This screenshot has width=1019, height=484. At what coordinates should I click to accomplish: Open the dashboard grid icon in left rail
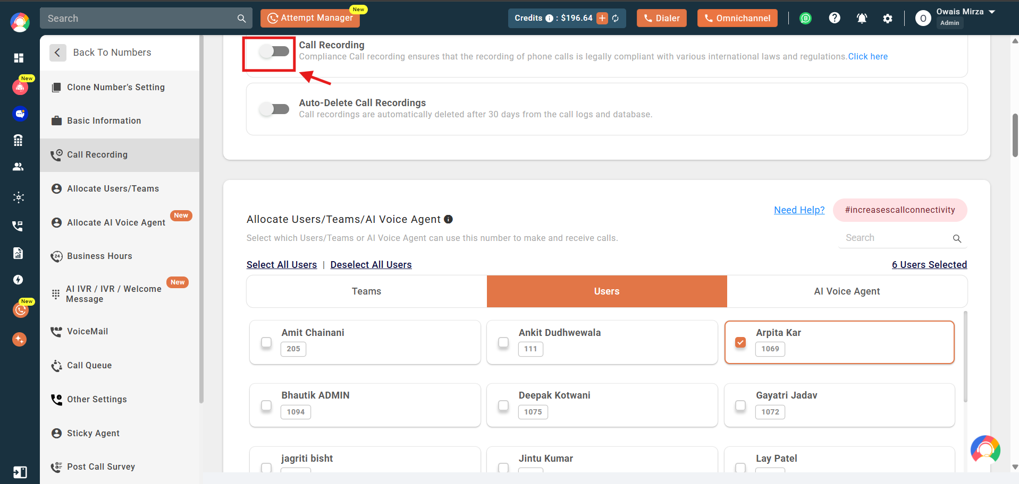pos(19,58)
